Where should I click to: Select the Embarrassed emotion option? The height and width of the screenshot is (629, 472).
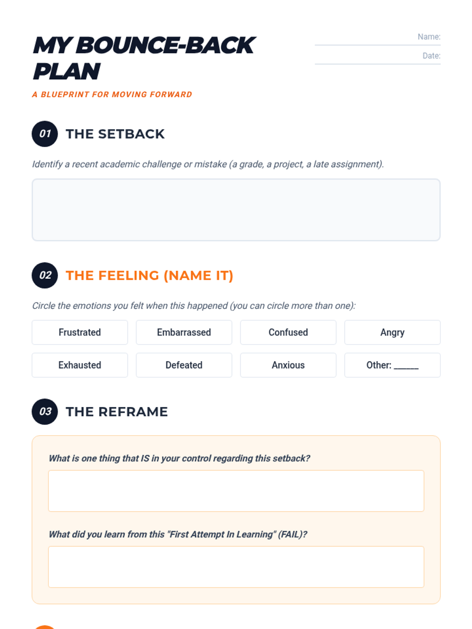184,332
